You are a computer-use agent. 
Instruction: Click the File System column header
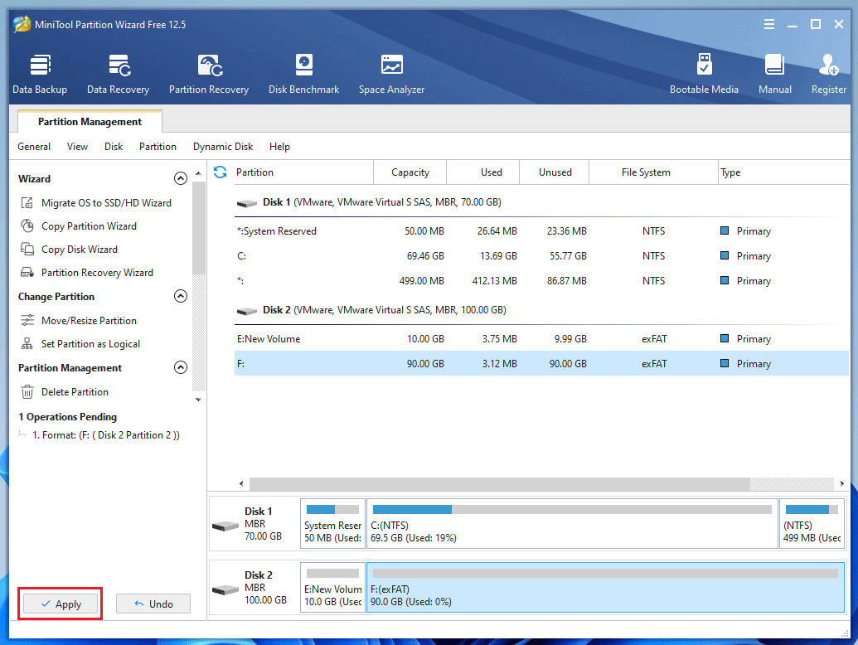pos(653,172)
